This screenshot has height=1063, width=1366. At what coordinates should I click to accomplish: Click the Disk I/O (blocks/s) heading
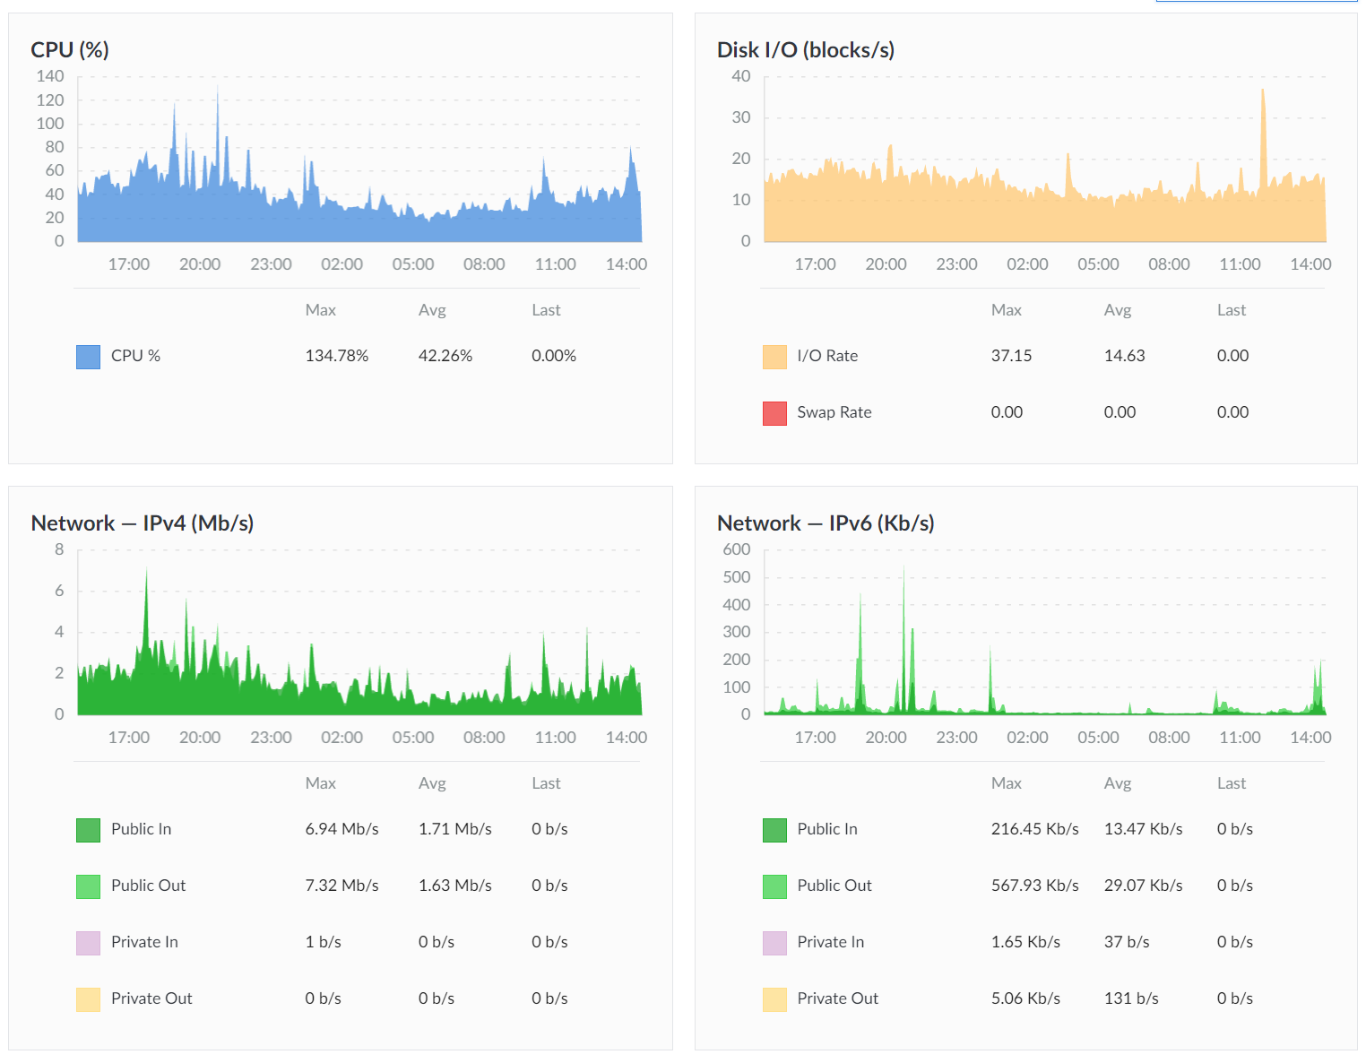pos(805,50)
